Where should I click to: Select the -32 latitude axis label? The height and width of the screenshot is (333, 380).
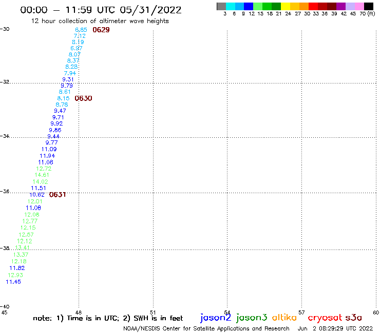[x=5, y=82]
